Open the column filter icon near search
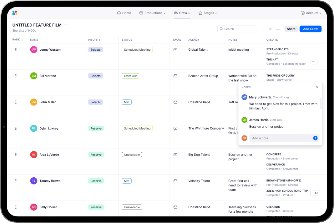The image size is (334, 223). tap(263, 29)
